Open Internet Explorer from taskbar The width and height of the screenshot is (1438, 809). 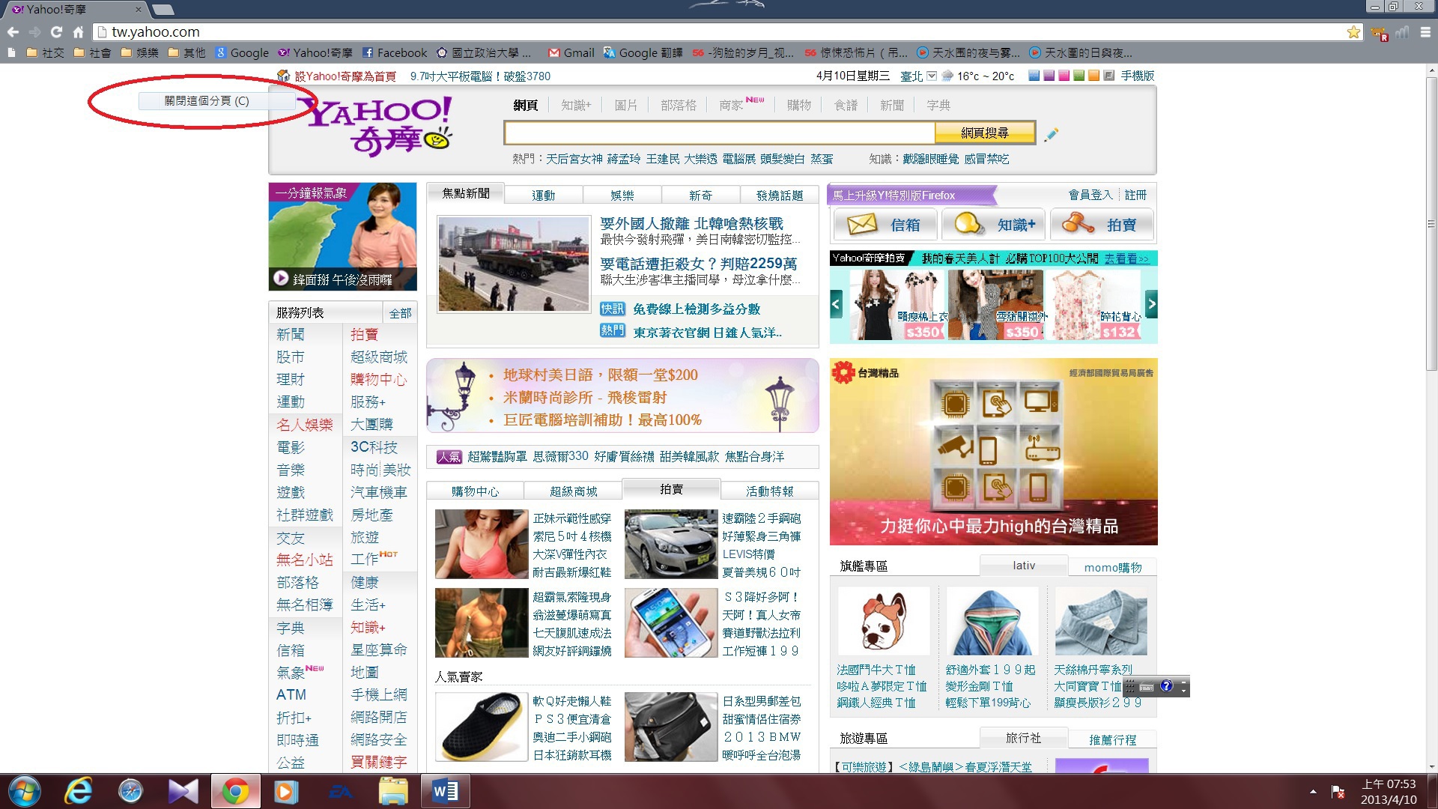point(78,791)
